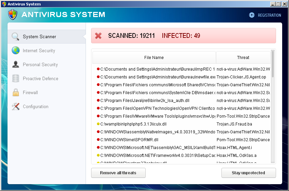Open the REGISTRATION link

point(269,15)
